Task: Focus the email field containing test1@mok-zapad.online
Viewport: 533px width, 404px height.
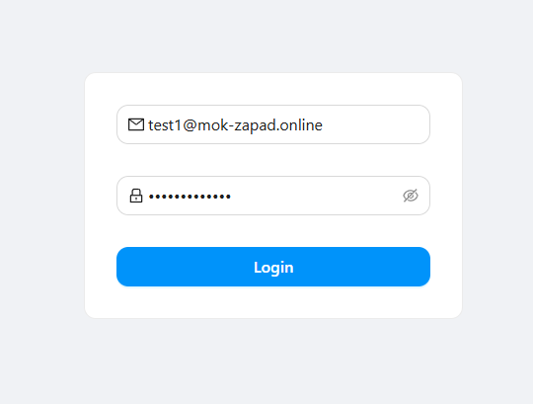Action: coord(273,124)
